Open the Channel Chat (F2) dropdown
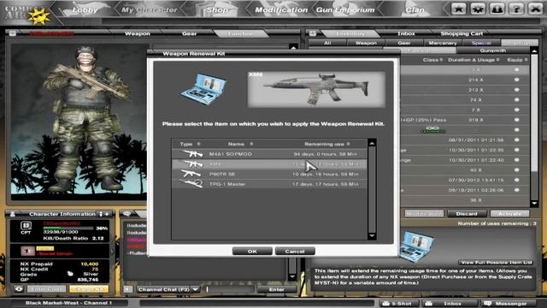547x308 pixels. 196,289
